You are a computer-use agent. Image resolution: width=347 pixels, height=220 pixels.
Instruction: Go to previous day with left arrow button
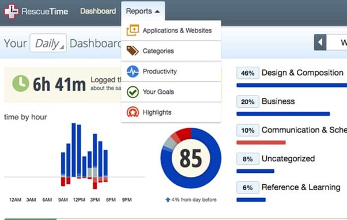tap(320, 42)
